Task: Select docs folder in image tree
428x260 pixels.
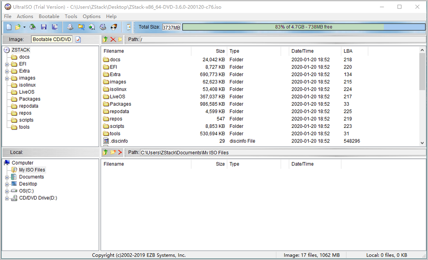Action: [x=24, y=57]
